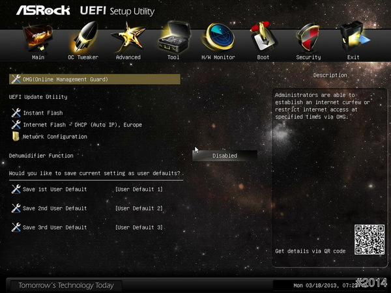The height and width of the screenshot is (293, 391).
Task: Select the Boot joystick icon
Action: tap(263, 37)
